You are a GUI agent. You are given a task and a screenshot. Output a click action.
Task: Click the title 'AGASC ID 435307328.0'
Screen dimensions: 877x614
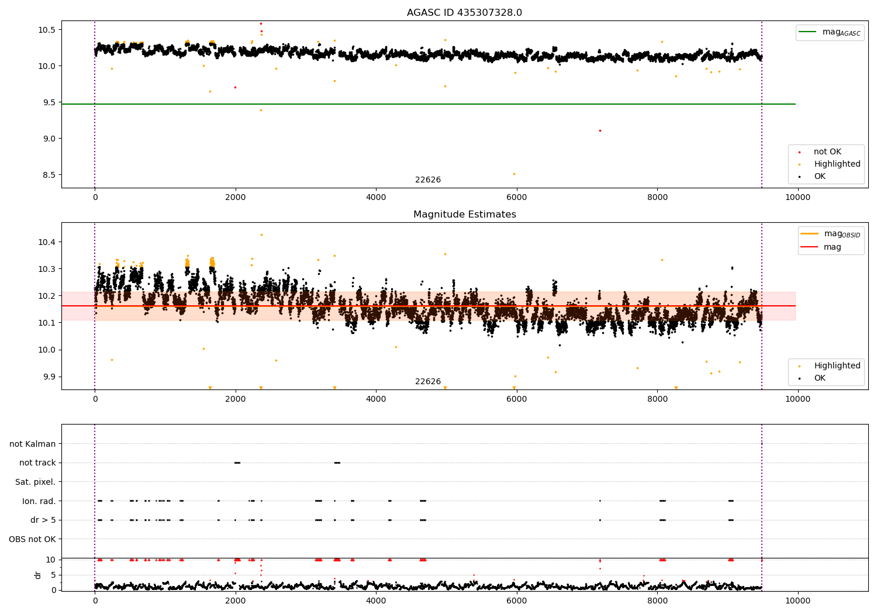(x=464, y=13)
